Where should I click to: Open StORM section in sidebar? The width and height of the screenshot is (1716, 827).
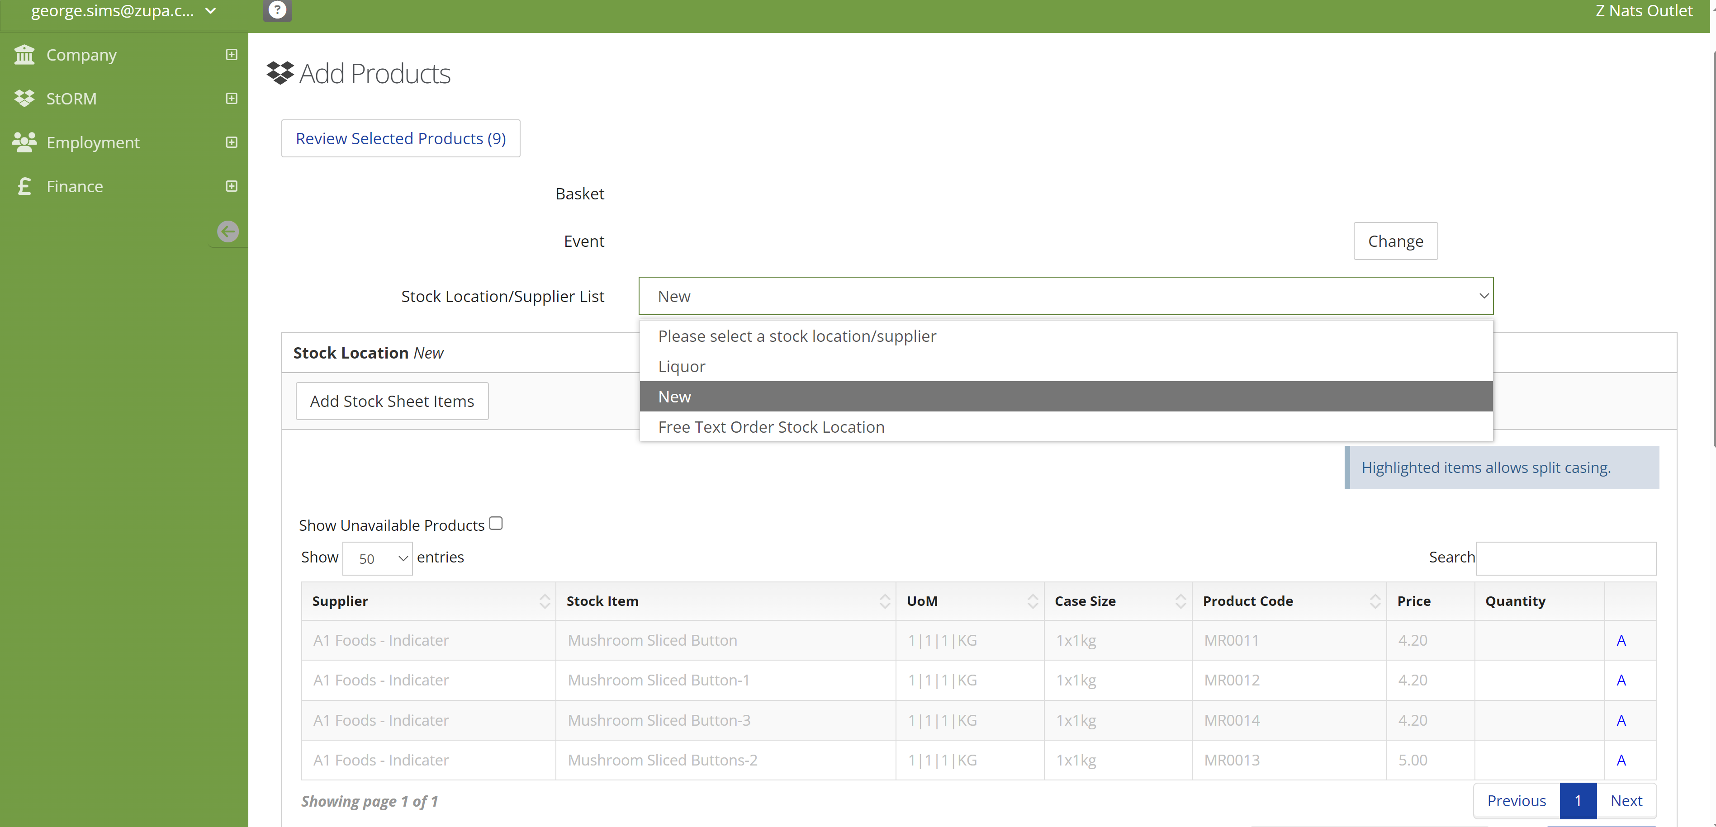[71, 99]
